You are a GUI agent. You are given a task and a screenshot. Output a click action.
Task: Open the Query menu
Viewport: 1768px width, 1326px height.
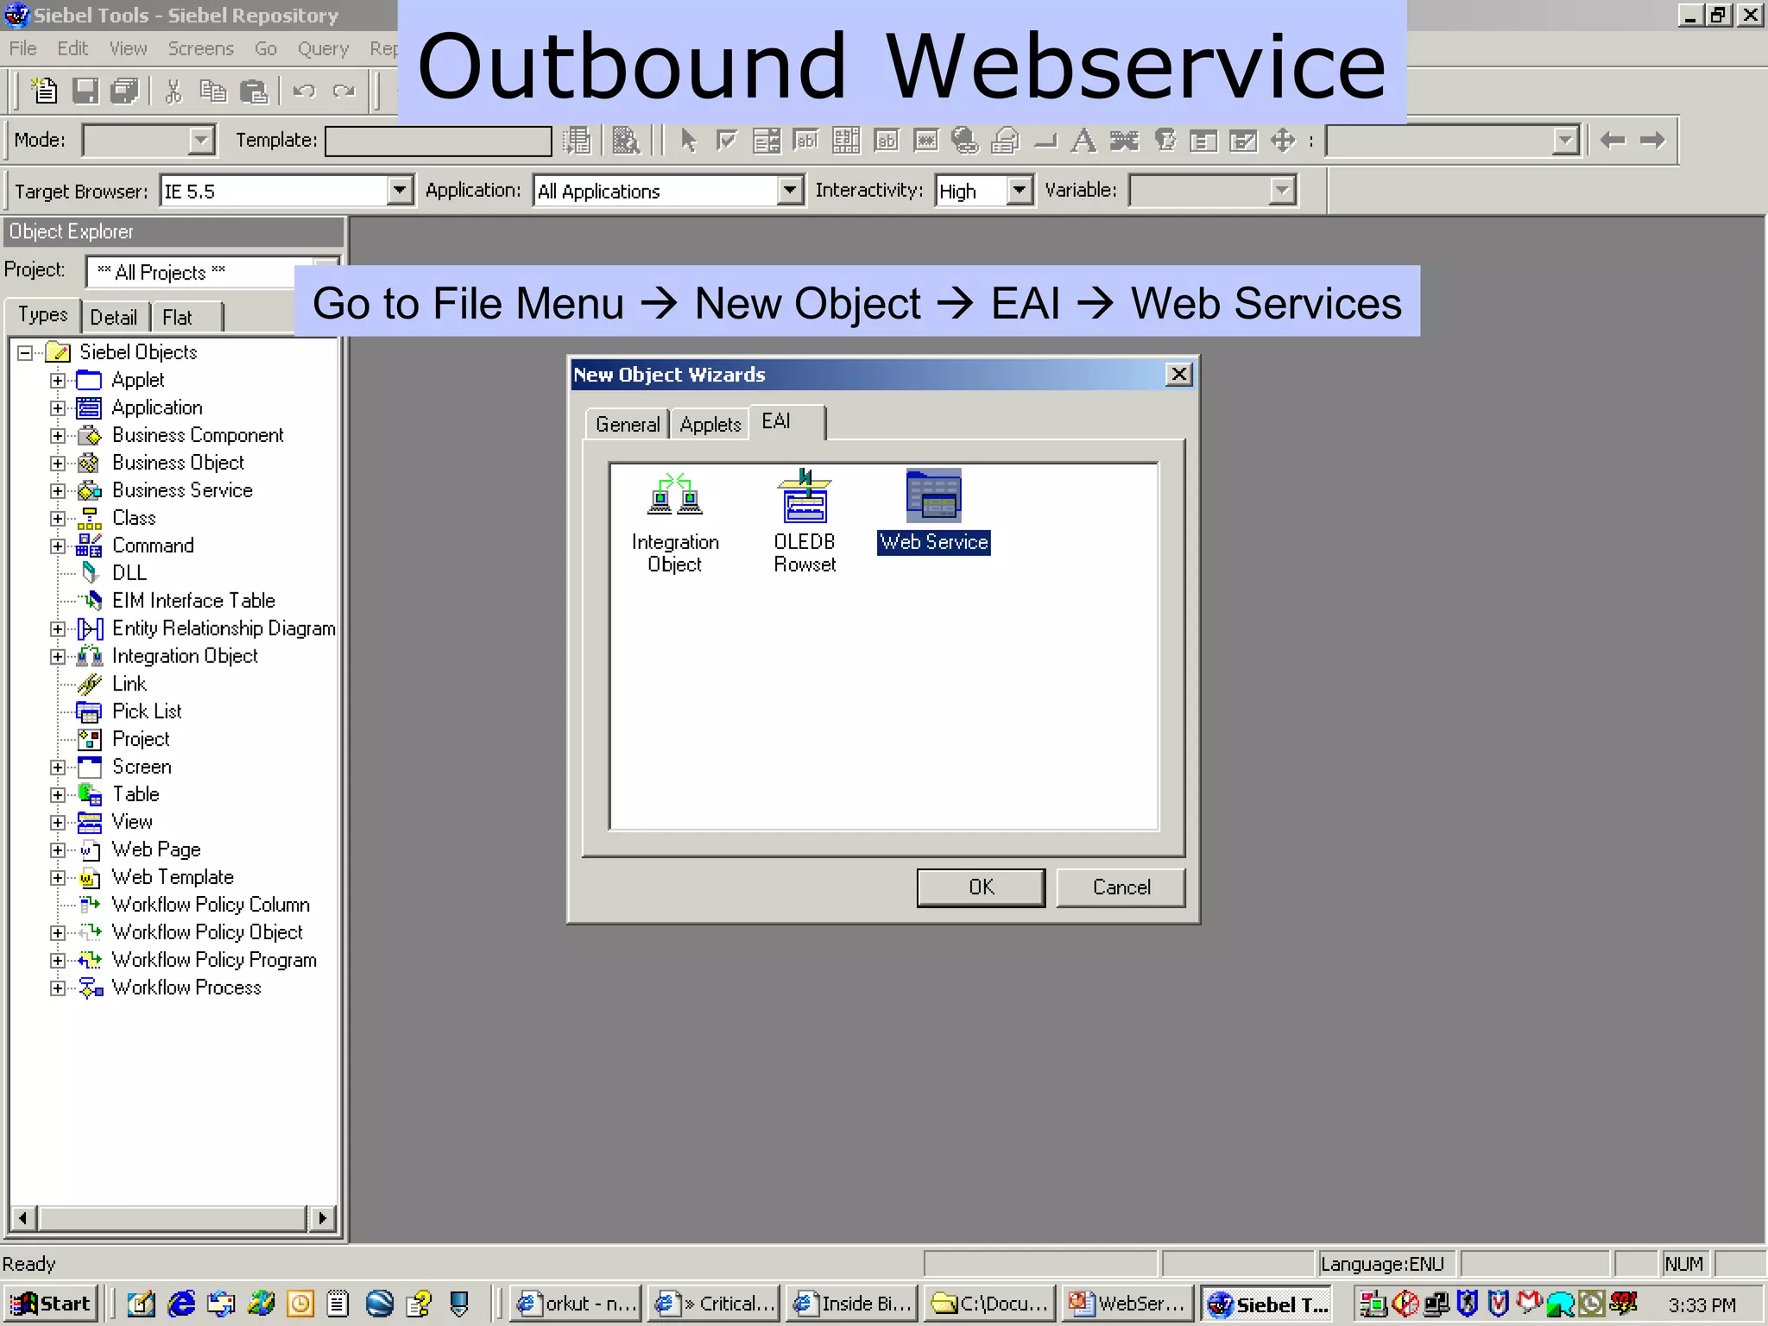coord(324,49)
